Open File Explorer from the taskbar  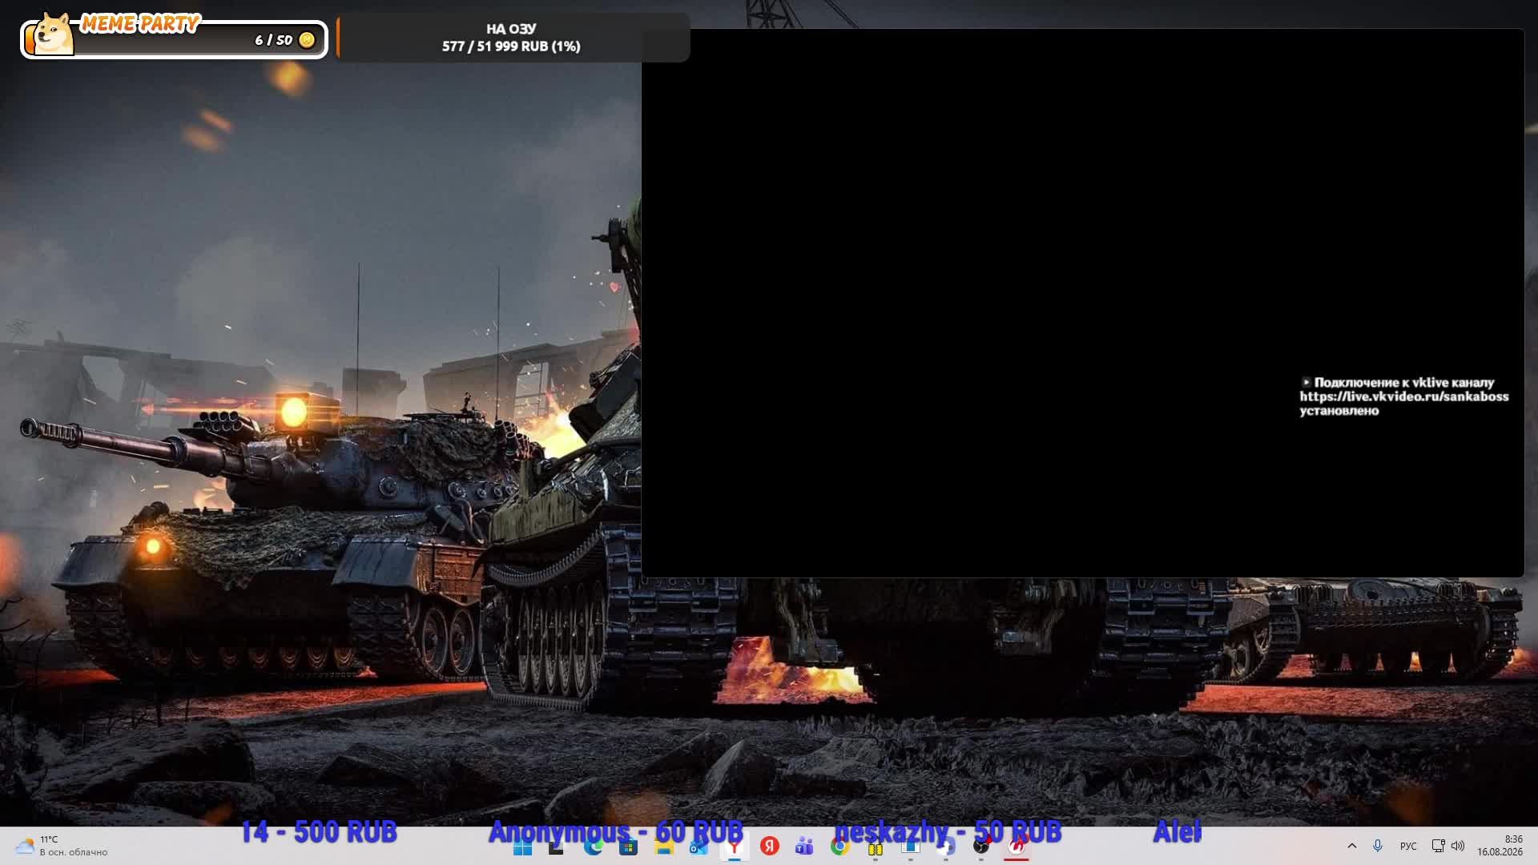(663, 847)
